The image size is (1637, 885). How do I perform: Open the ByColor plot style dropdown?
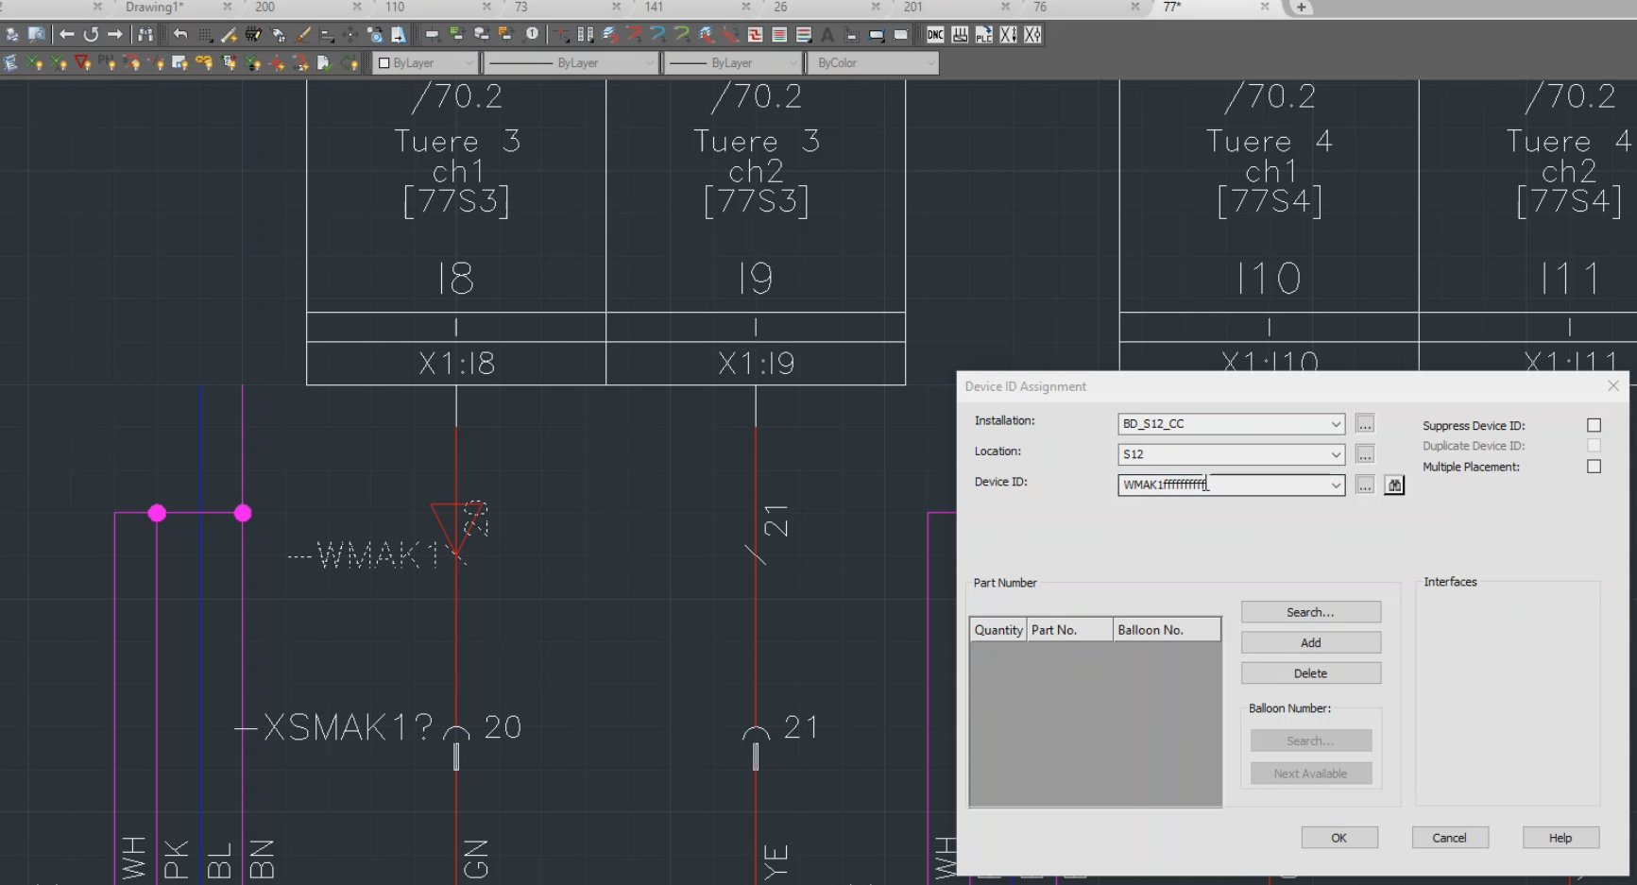pos(873,63)
